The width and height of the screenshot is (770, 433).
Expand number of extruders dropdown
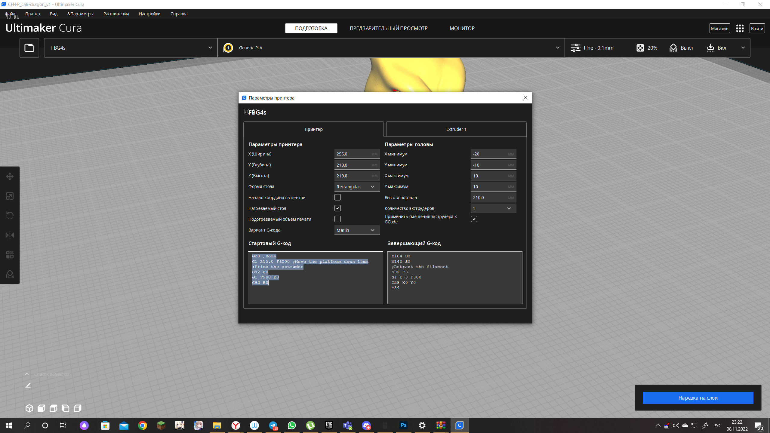(x=493, y=208)
